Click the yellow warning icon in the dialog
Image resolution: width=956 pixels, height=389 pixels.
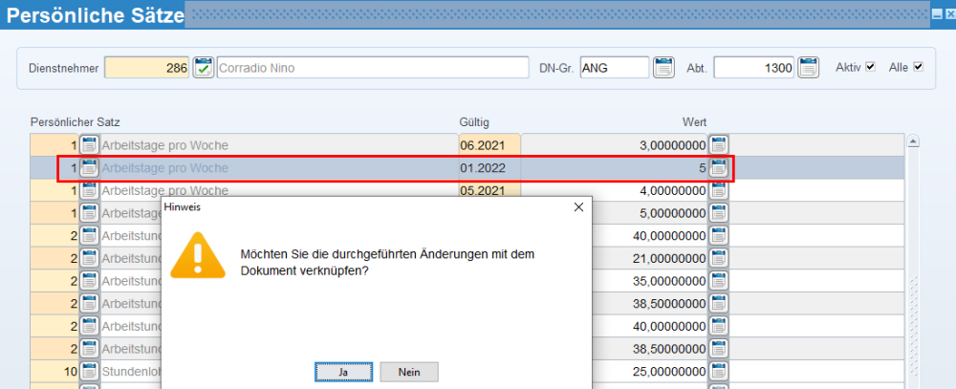pyautogui.click(x=198, y=256)
